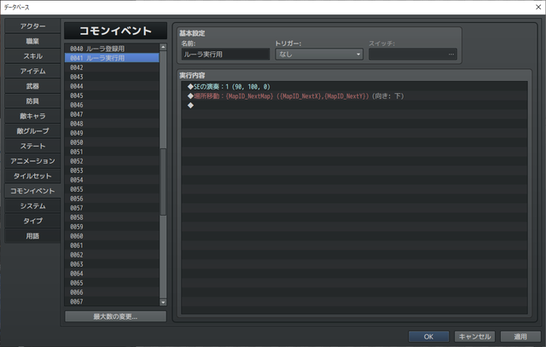This screenshot has width=546, height=347.
Task: Select empty common event 0055
Action: 112,189
